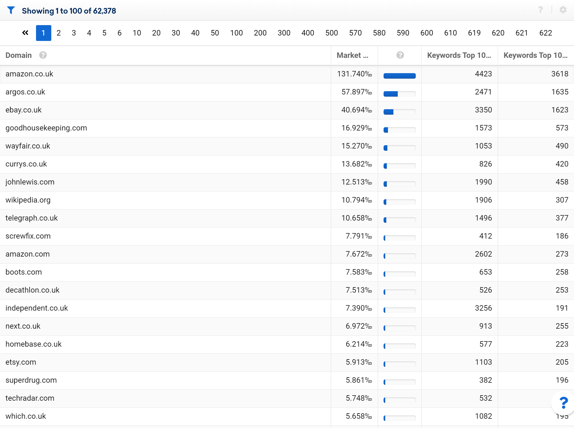Viewport: 574px width, 428px height.
Task: Open the which.co.uk domain link
Action: [26, 416]
